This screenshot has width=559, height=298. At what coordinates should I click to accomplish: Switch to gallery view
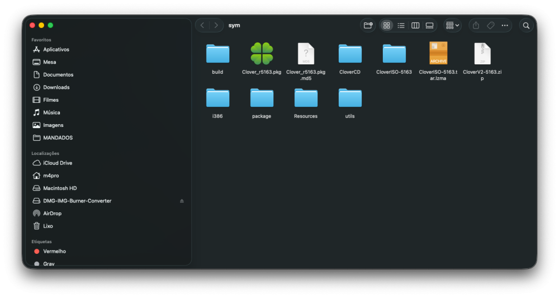(x=429, y=25)
